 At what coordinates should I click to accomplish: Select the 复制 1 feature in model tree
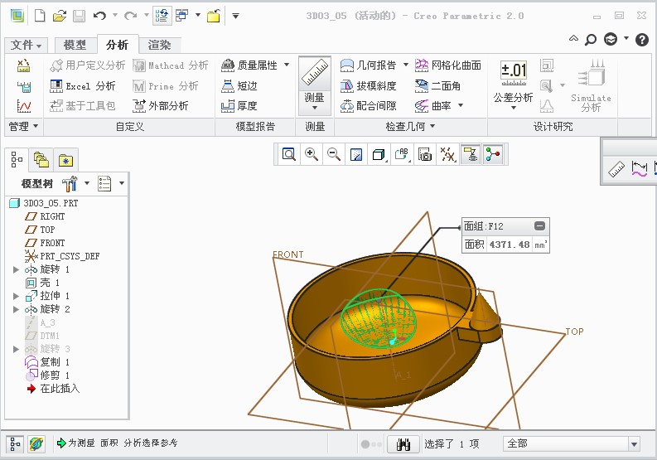point(55,362)
